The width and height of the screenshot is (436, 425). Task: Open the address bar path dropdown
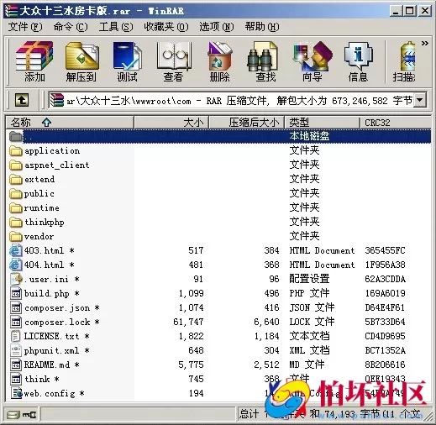point(420,100)
